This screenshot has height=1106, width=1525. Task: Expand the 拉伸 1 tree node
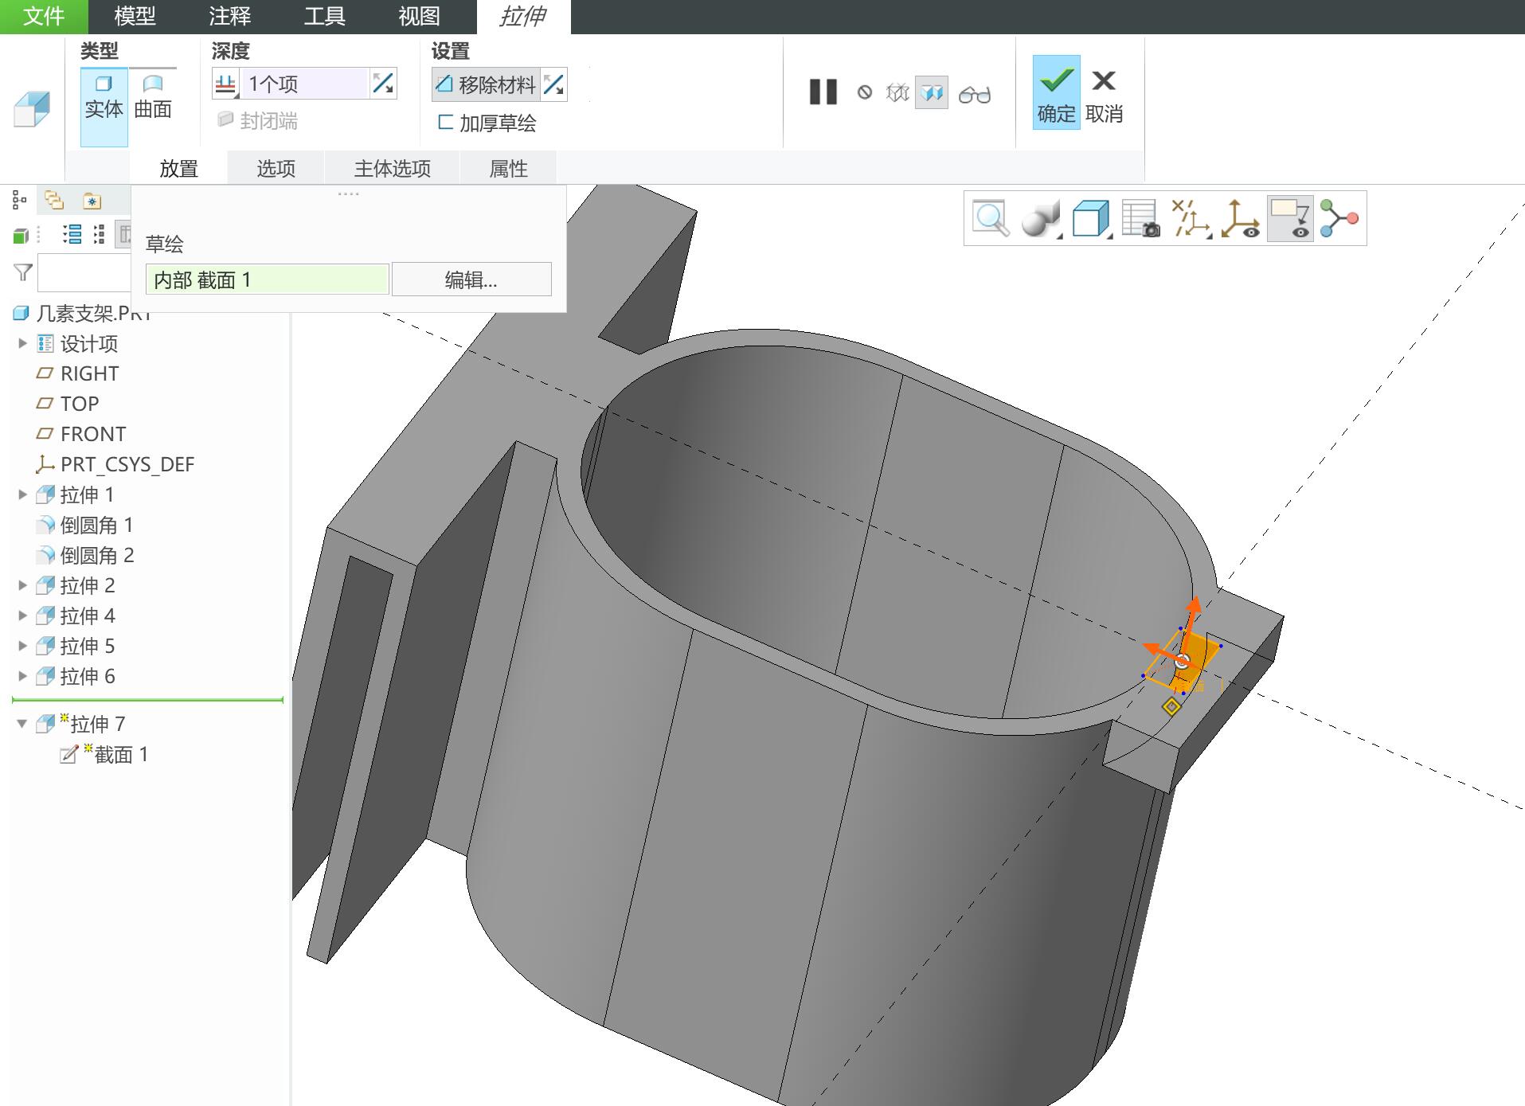click(x=23, y=494)
